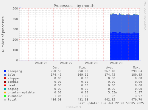Select the Week 29 axis label

[116, 63]
